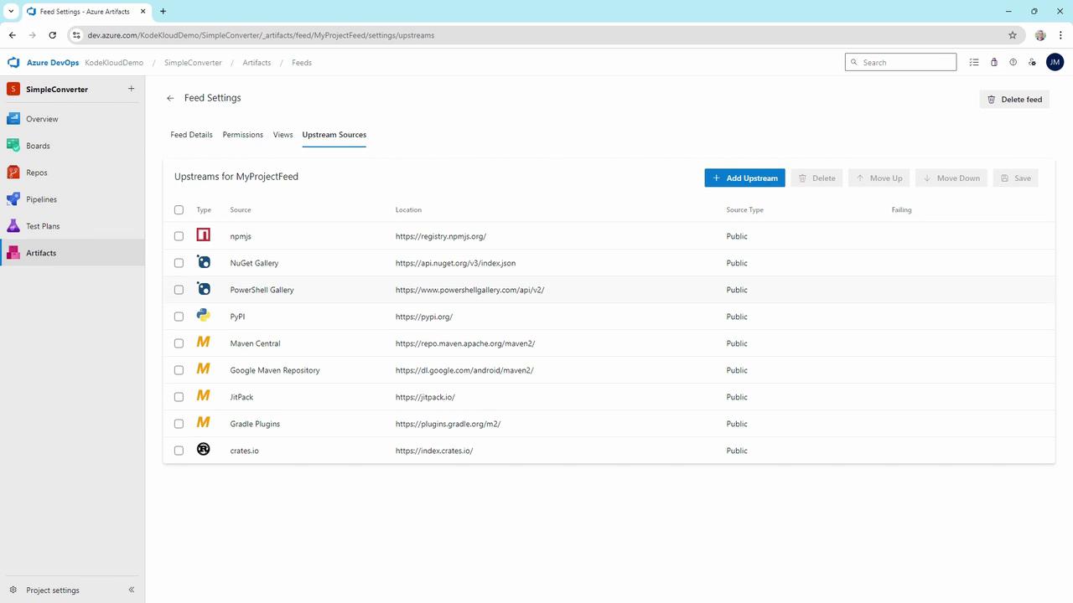Open Test Plans from the sidebar
The height and width of the screenshot is (603, 1073).
coord(72,226)
